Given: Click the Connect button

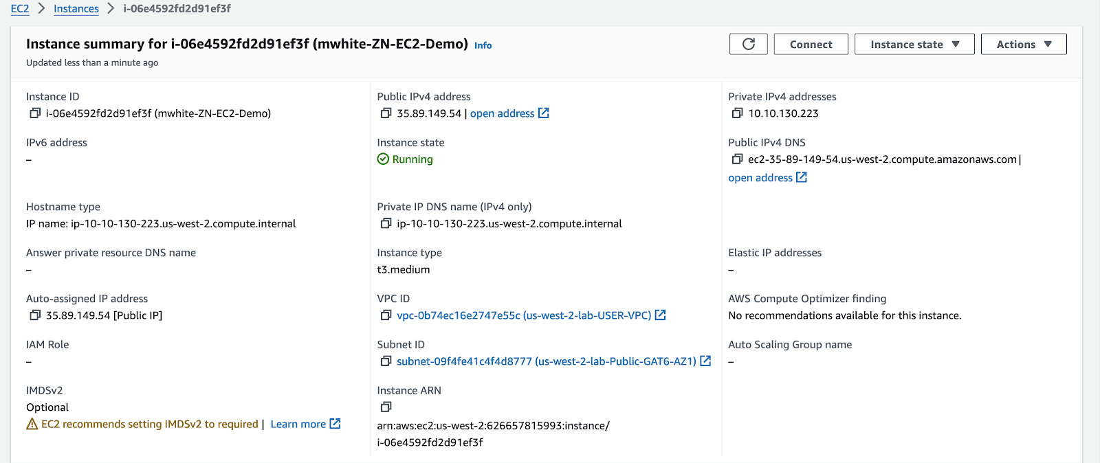Looking at the screenshot, I should [811, 44].
